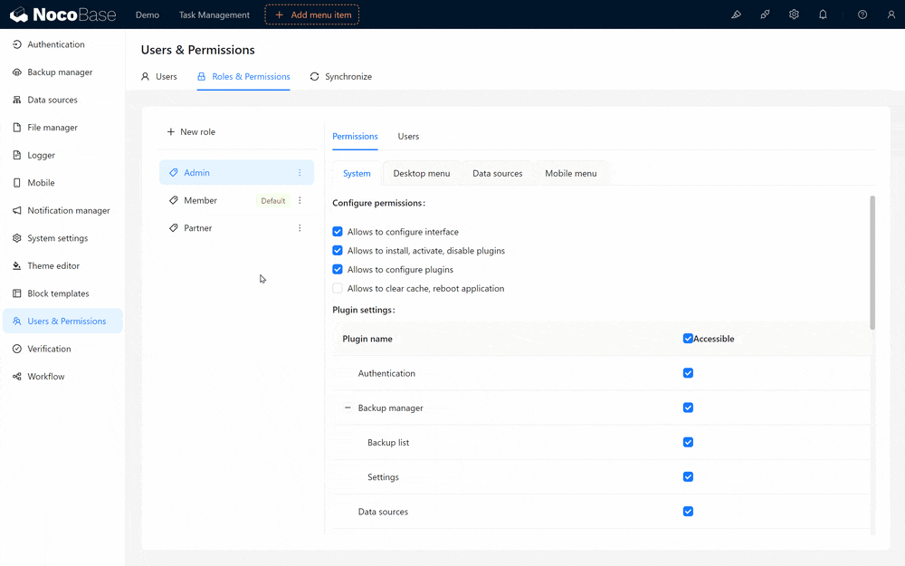Uncheck Accessible for the Authentication plugin row
The width and height of the screenshot is (905, 566).
click(688, 373)
